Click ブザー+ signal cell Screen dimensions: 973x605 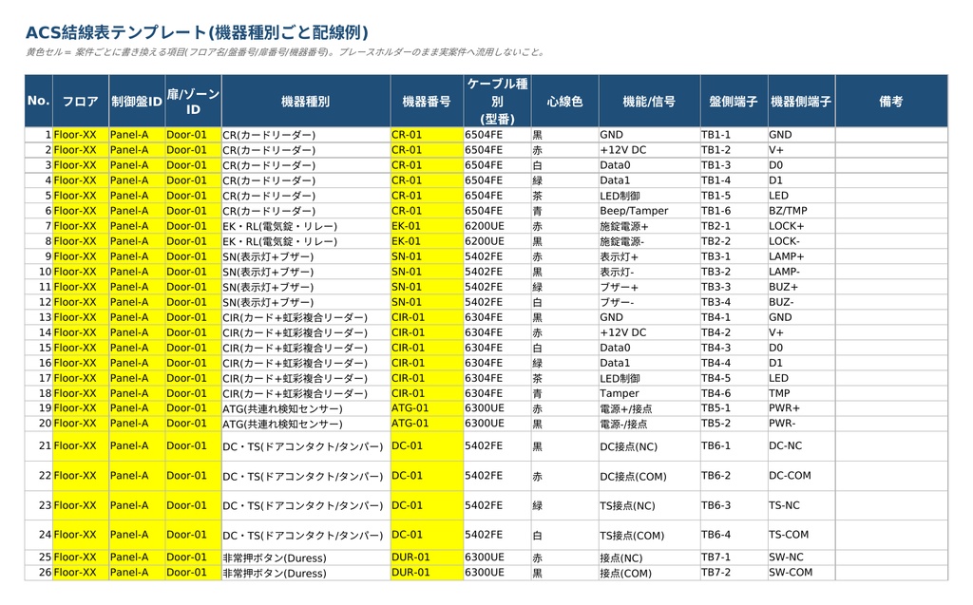tap(649, 287)
